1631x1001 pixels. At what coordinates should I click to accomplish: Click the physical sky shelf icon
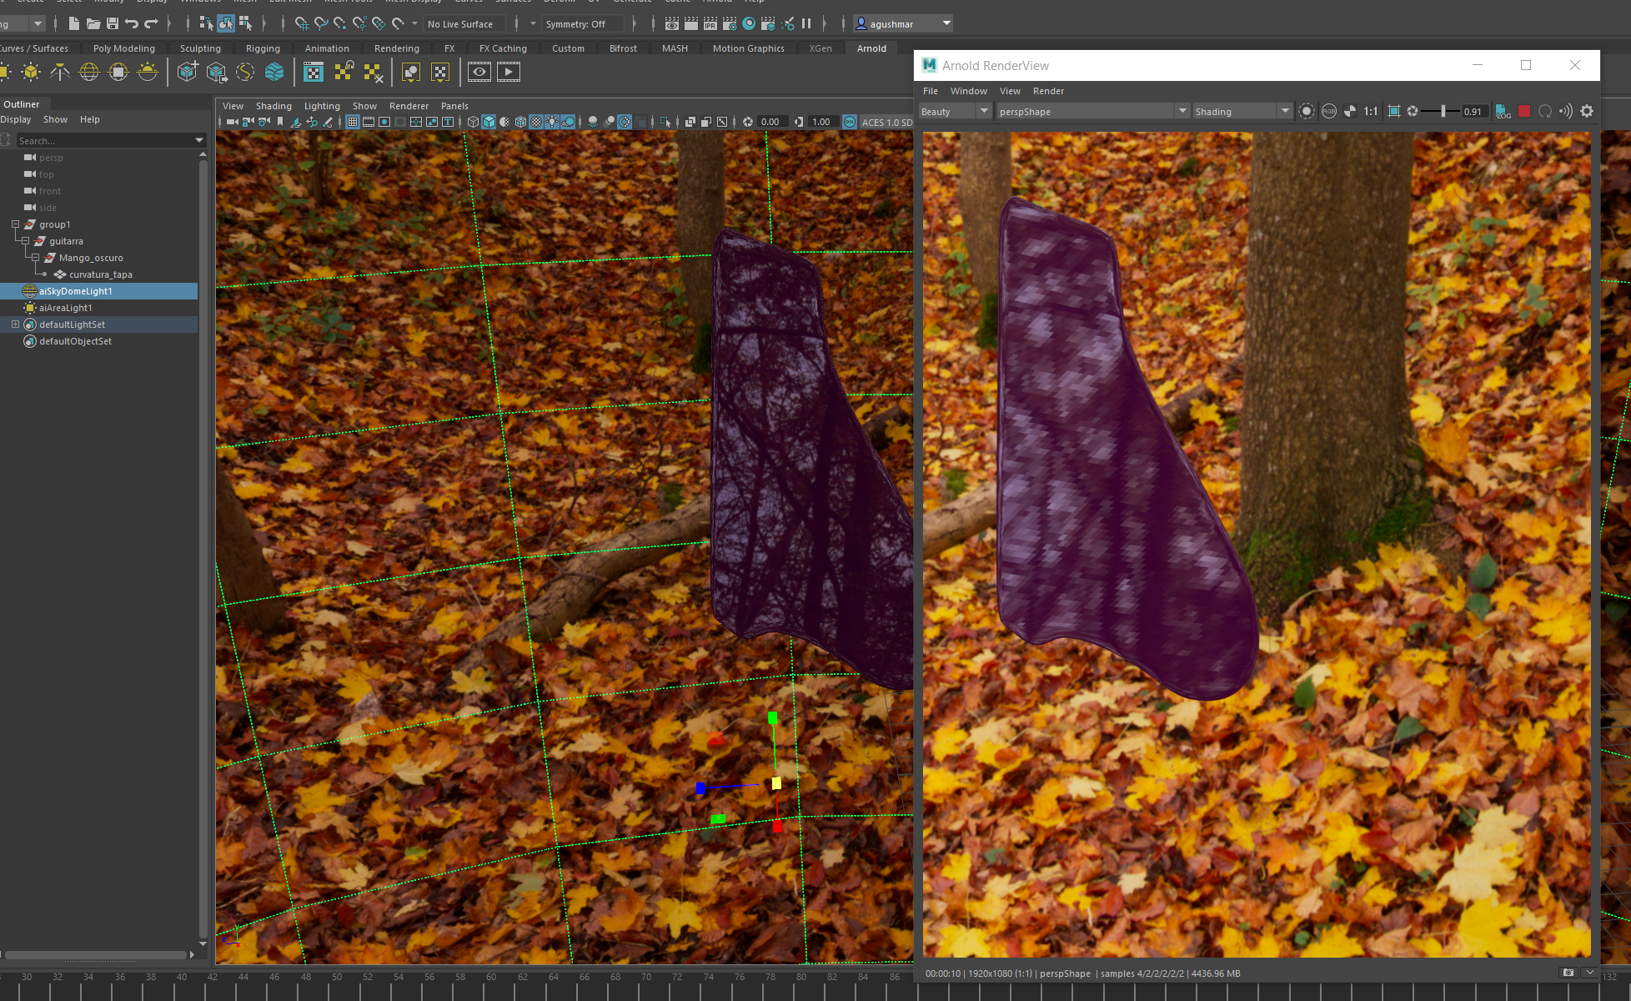[148, 73]
